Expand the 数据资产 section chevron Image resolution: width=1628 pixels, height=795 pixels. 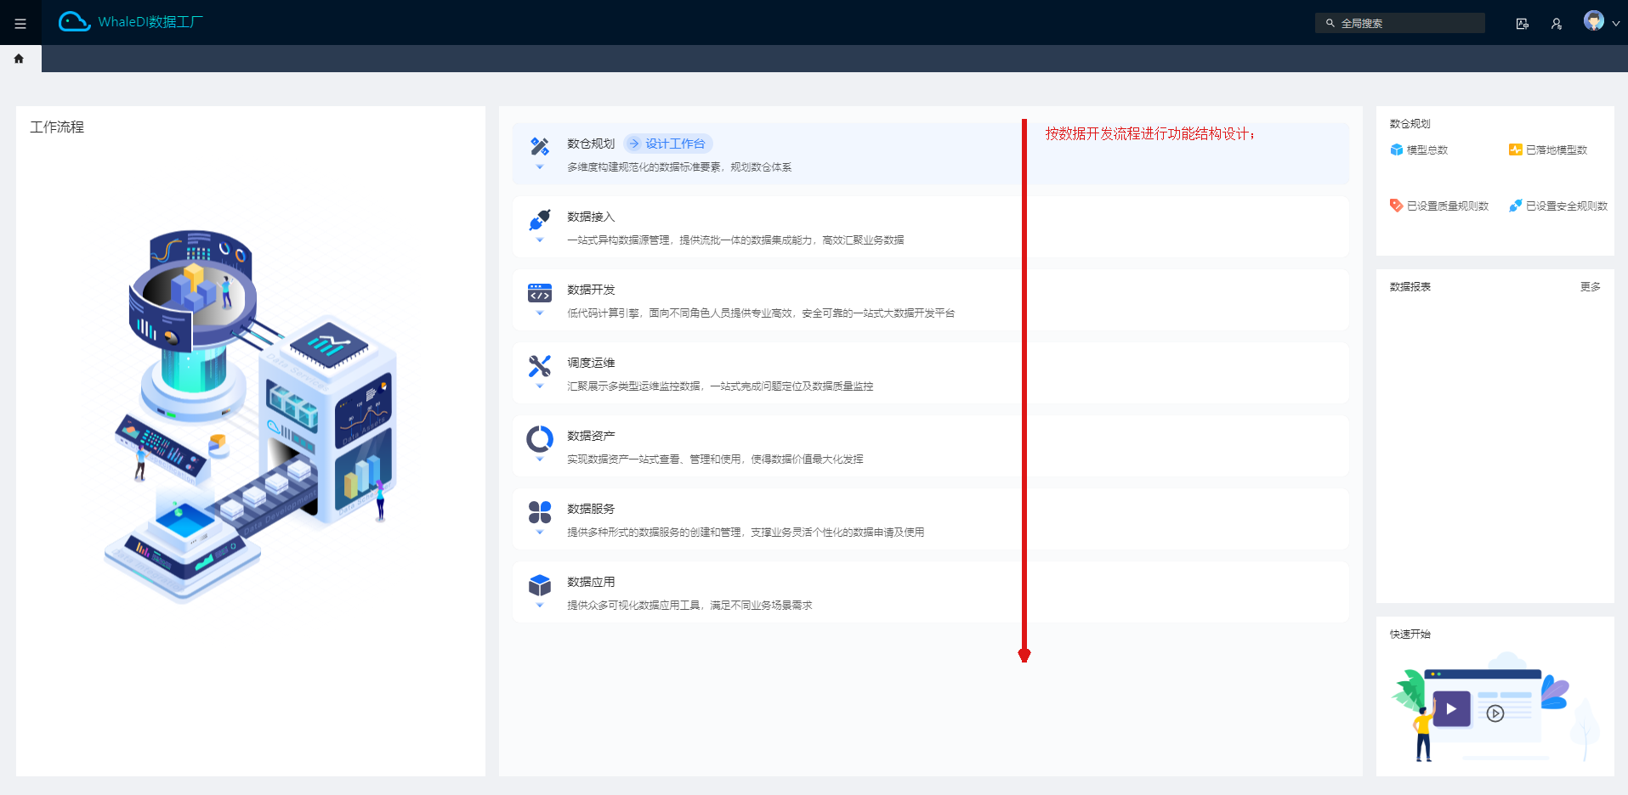540,460
